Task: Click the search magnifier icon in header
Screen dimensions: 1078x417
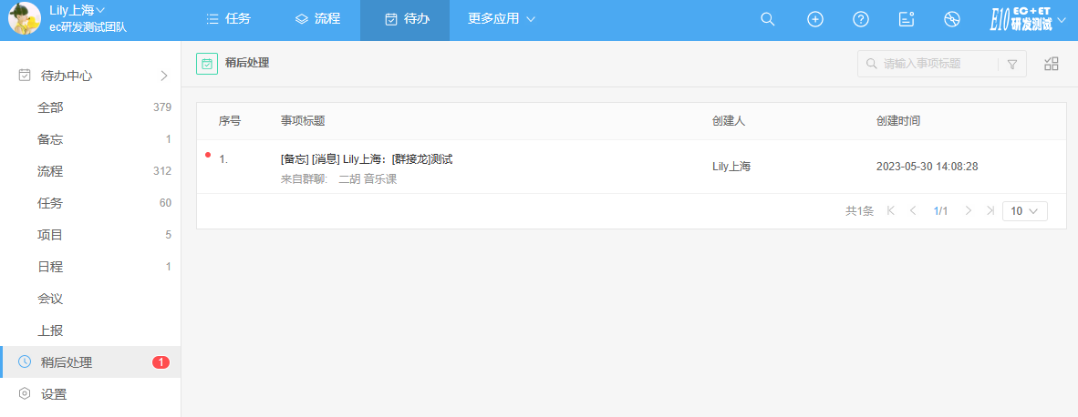Action: [x=768, y=19]
